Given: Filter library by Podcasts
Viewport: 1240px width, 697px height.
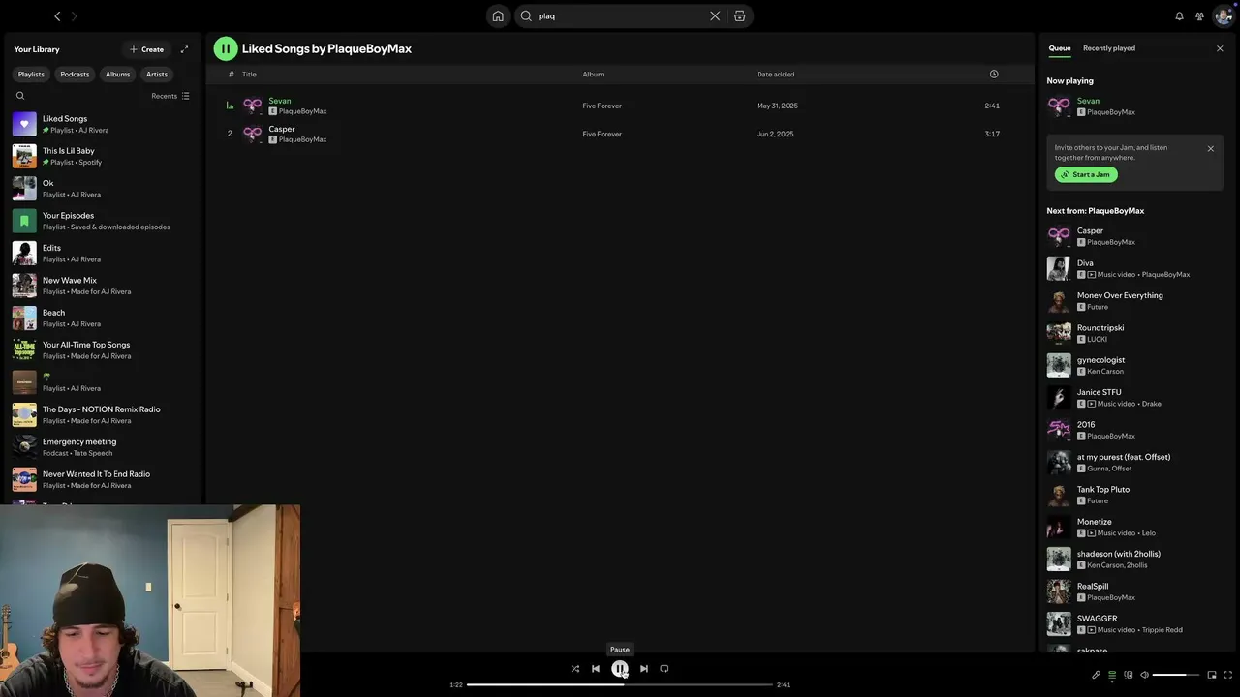Looking at the screenshot, I should tap(75, 75).
